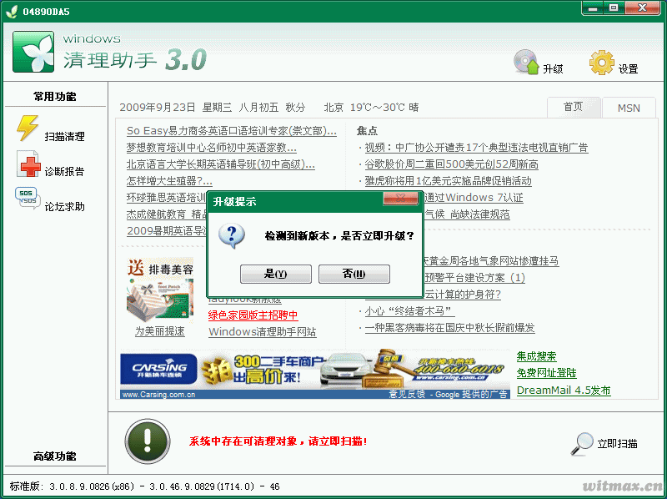Select 常用功能 section header

pyautogui.click(x=55, y=97)
